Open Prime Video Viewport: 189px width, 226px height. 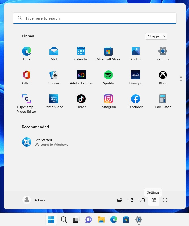pyautogui.click(x=54, y=101)
